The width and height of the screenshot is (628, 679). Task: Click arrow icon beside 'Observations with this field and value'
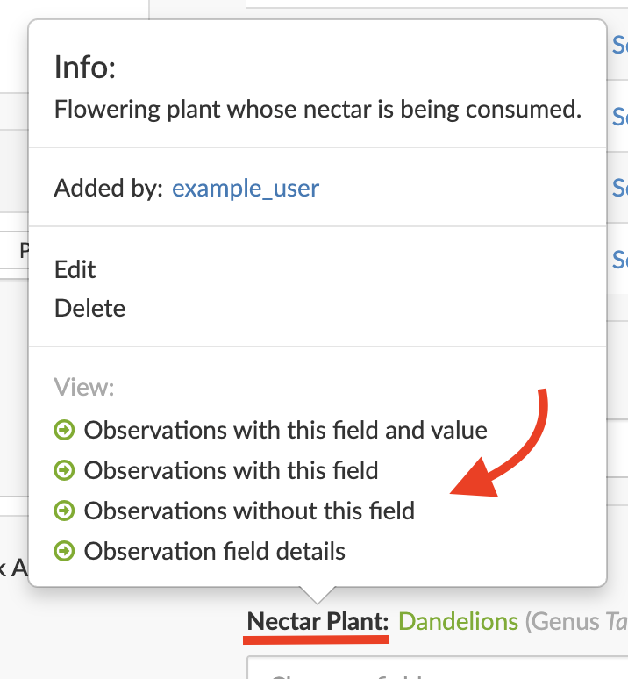(x=64, y=430)
